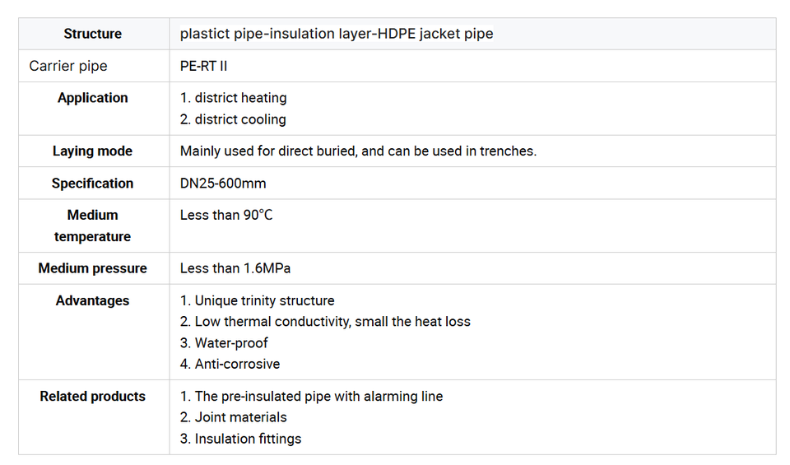This screenshot has height=465, width=790.
Task: Select the DN25-600mm specification value
Action: click(223, 184)
